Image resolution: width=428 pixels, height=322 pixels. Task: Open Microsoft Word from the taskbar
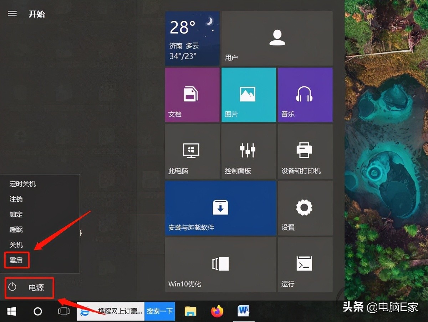[244, 311]
